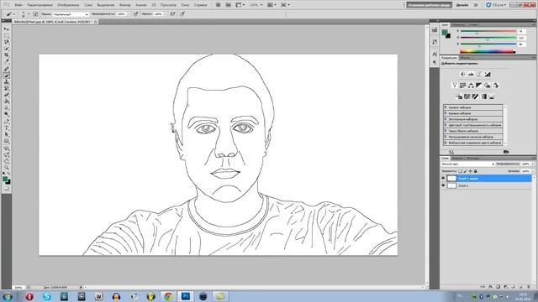Toggle the Brush panel button
This screenshot has width=538, height=302.
pyautogui.click(x=35, y=14)
